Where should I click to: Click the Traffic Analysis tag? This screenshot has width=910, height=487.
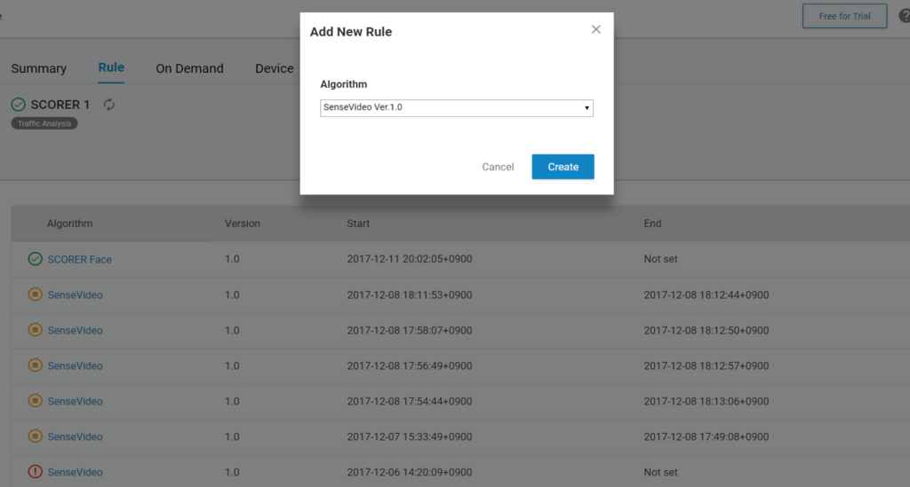(x=44, y=123)
